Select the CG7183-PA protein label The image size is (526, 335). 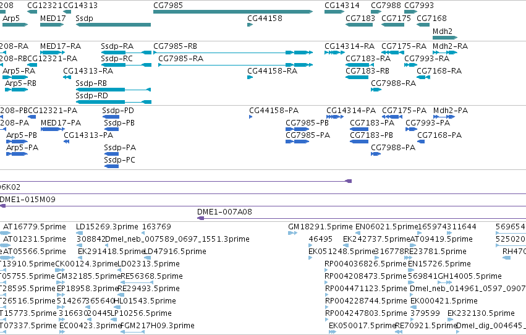pos(372,123)
